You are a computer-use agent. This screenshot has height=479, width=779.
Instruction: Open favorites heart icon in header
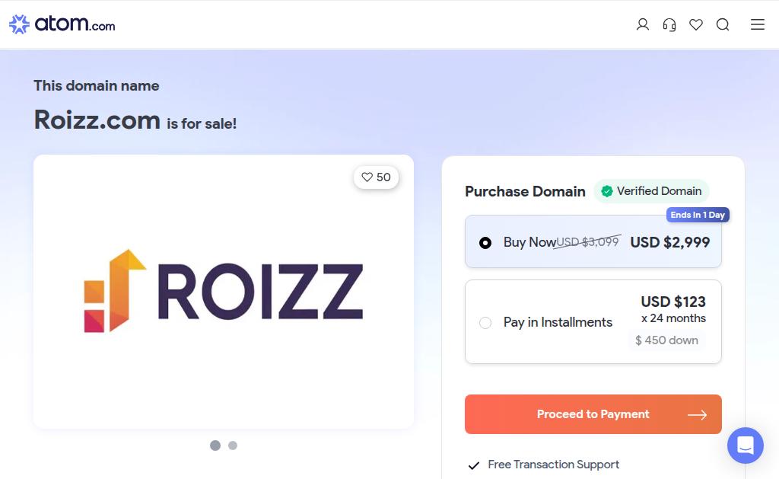coord(696,24)
